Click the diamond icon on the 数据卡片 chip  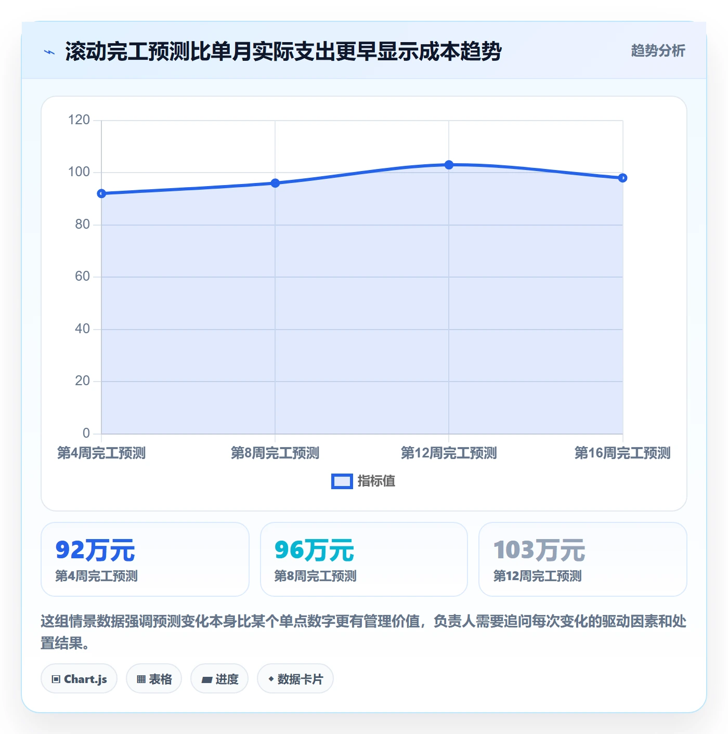tap(271, 679)
